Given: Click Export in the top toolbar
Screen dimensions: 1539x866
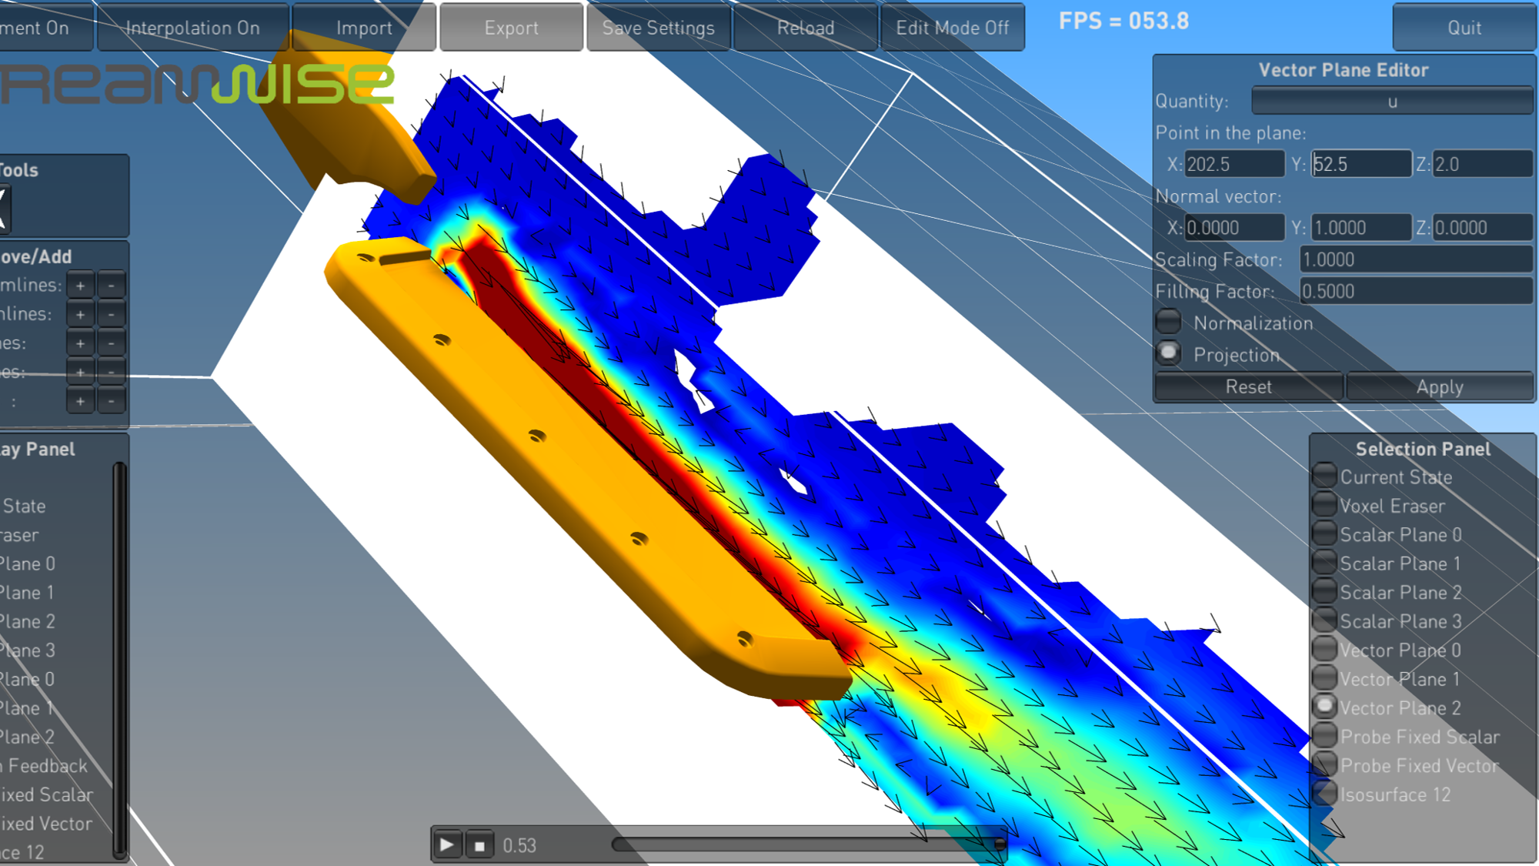Looking at the screenshot, I should tap(511, 27).
